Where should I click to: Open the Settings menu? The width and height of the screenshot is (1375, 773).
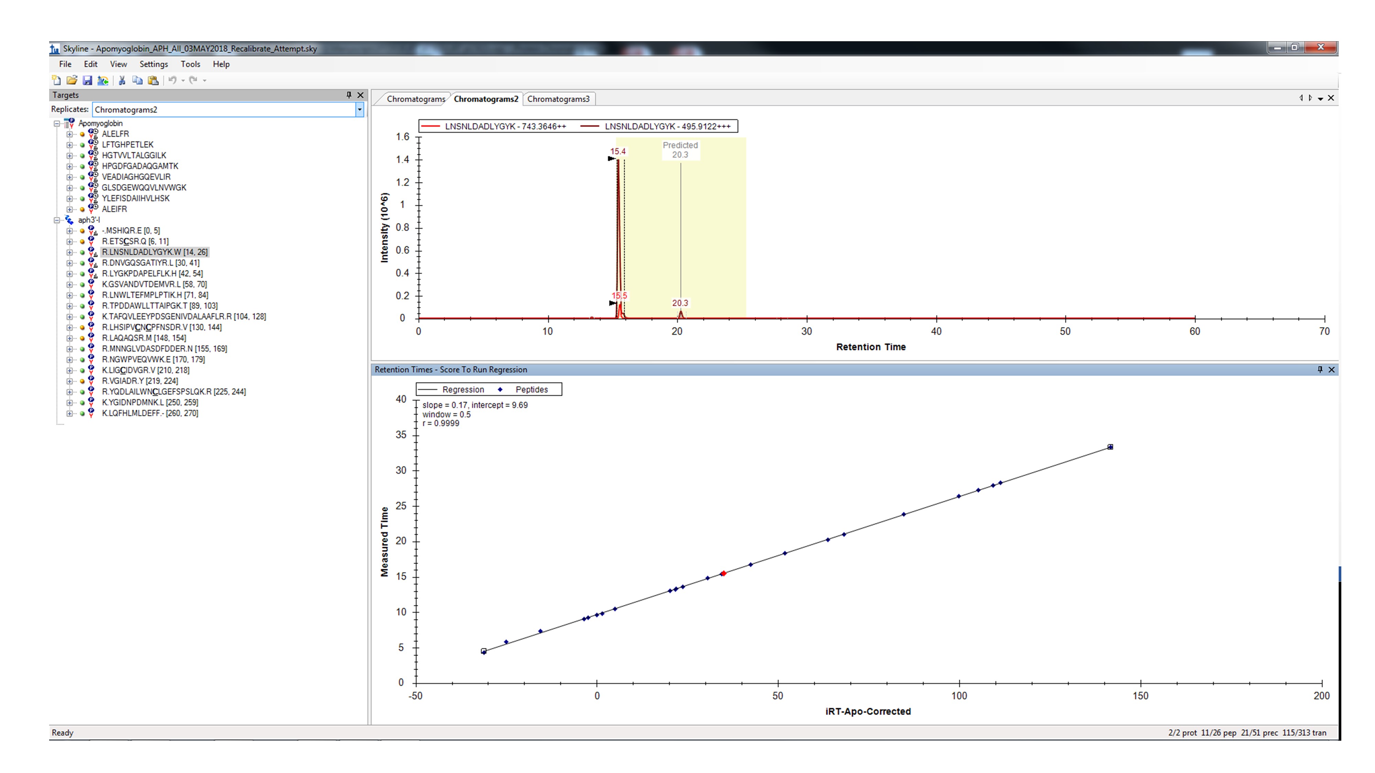pyautogui.click(x=153, y=64)
